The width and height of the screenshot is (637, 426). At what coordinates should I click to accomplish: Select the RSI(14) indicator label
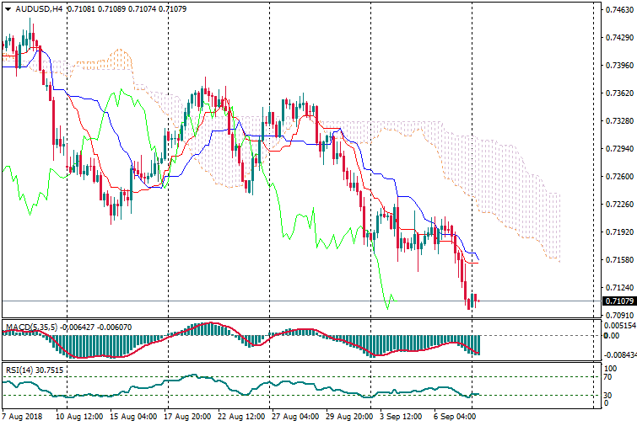pos(19,370)
